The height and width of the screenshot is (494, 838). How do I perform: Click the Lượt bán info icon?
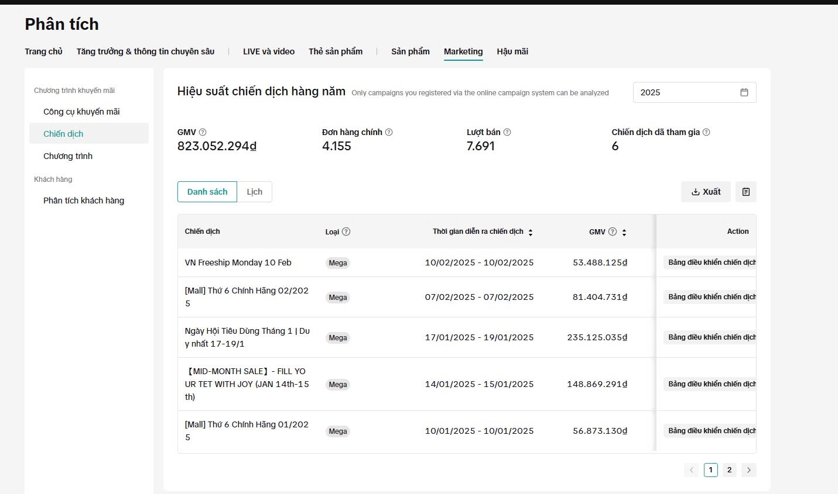click(507, 132)
